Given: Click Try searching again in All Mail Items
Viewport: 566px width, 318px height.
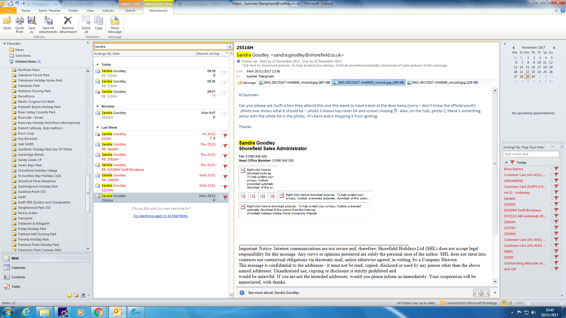Looking at the screenshot, I should 161,216.
